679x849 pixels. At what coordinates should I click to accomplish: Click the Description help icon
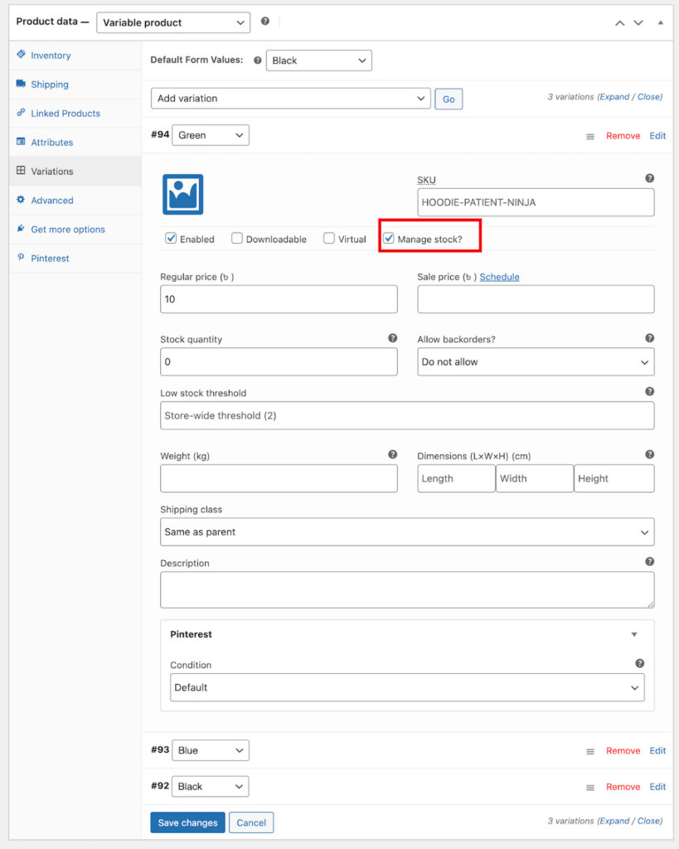coord(650,561)
